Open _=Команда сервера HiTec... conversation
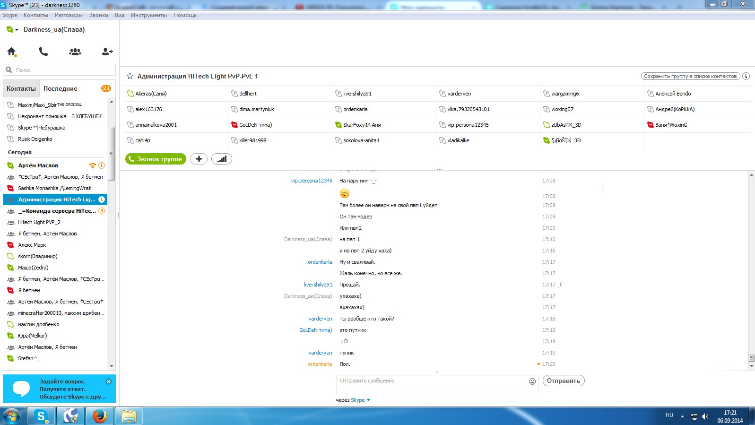The height and width of the screenshot is (425, 755). [x=55, y=211]
